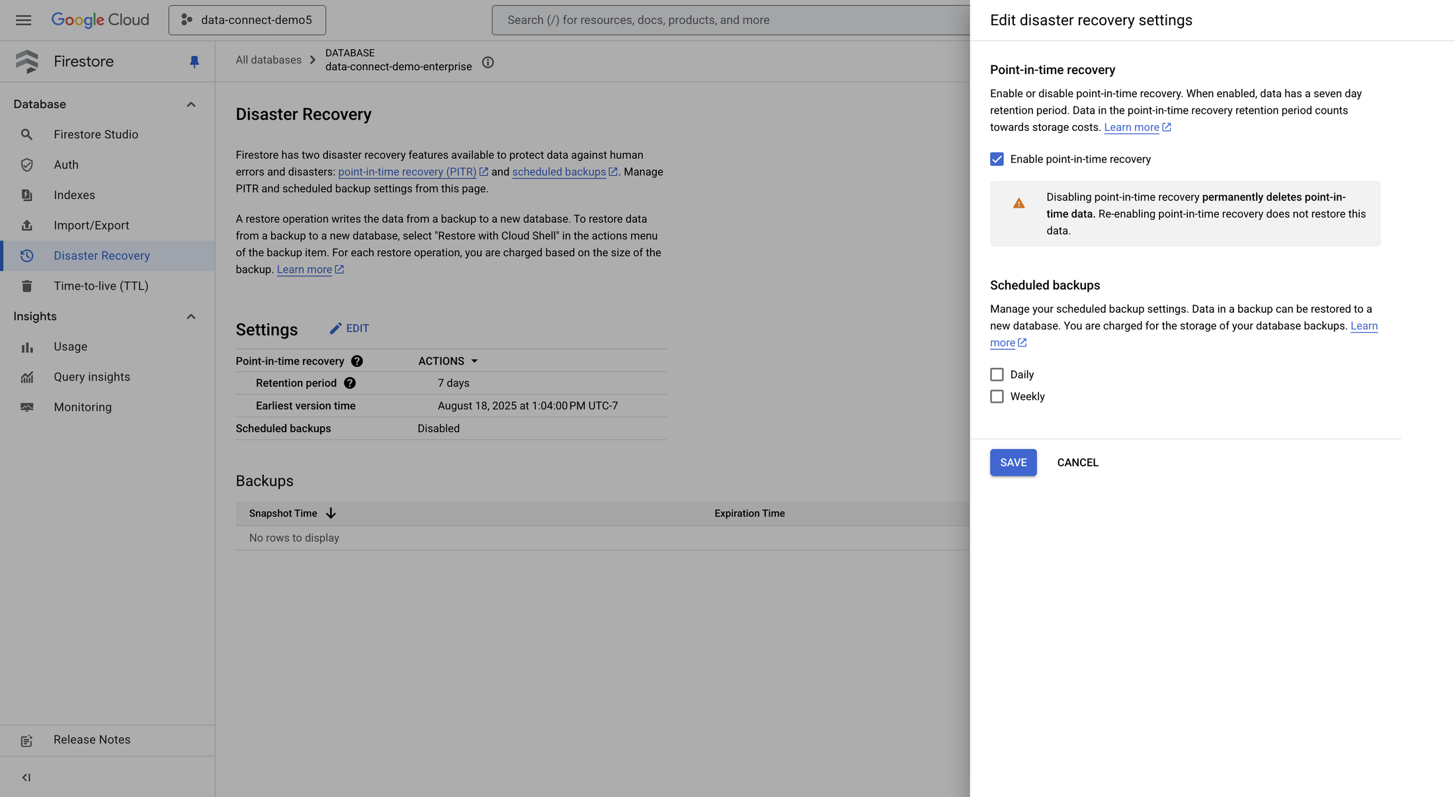Click the Indexes icon in sidebar
This screenshot has height=797, width=1455.
click(x=26, y=195)
